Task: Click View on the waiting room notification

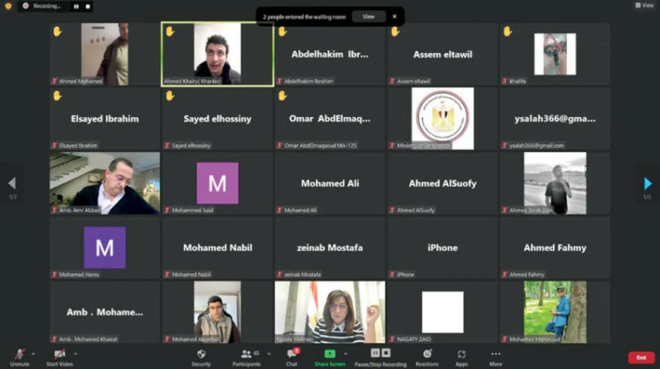Action: tap(368, 16)
